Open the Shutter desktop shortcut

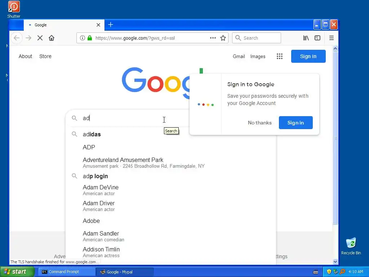click(x=14, y=9)
